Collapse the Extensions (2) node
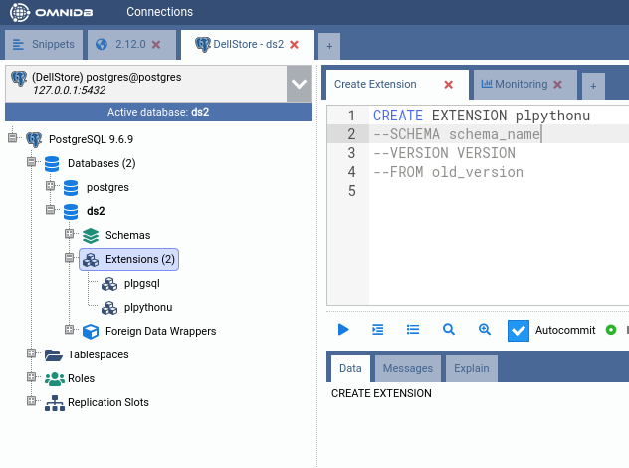The image size is (629, 468). (70, 259)
